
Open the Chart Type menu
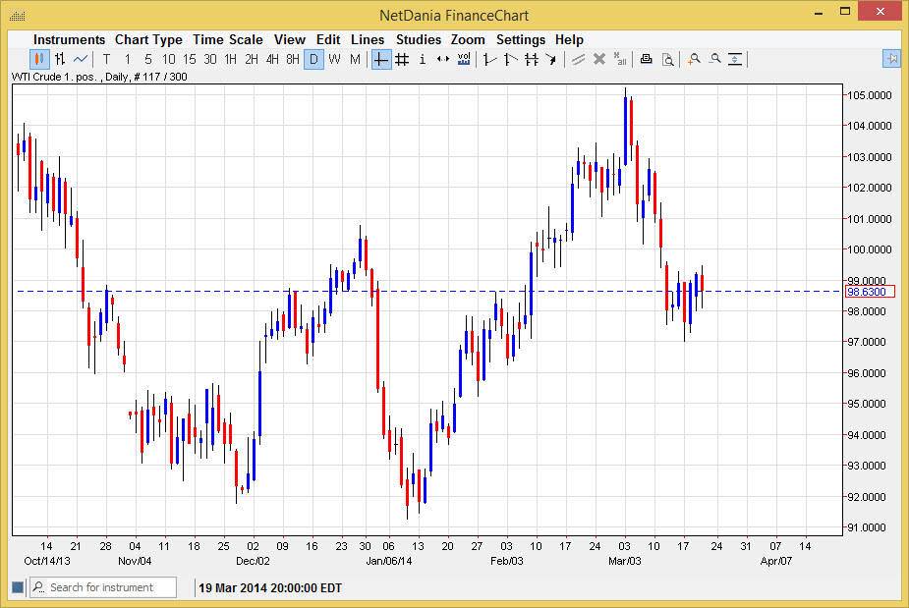[148, 39]
